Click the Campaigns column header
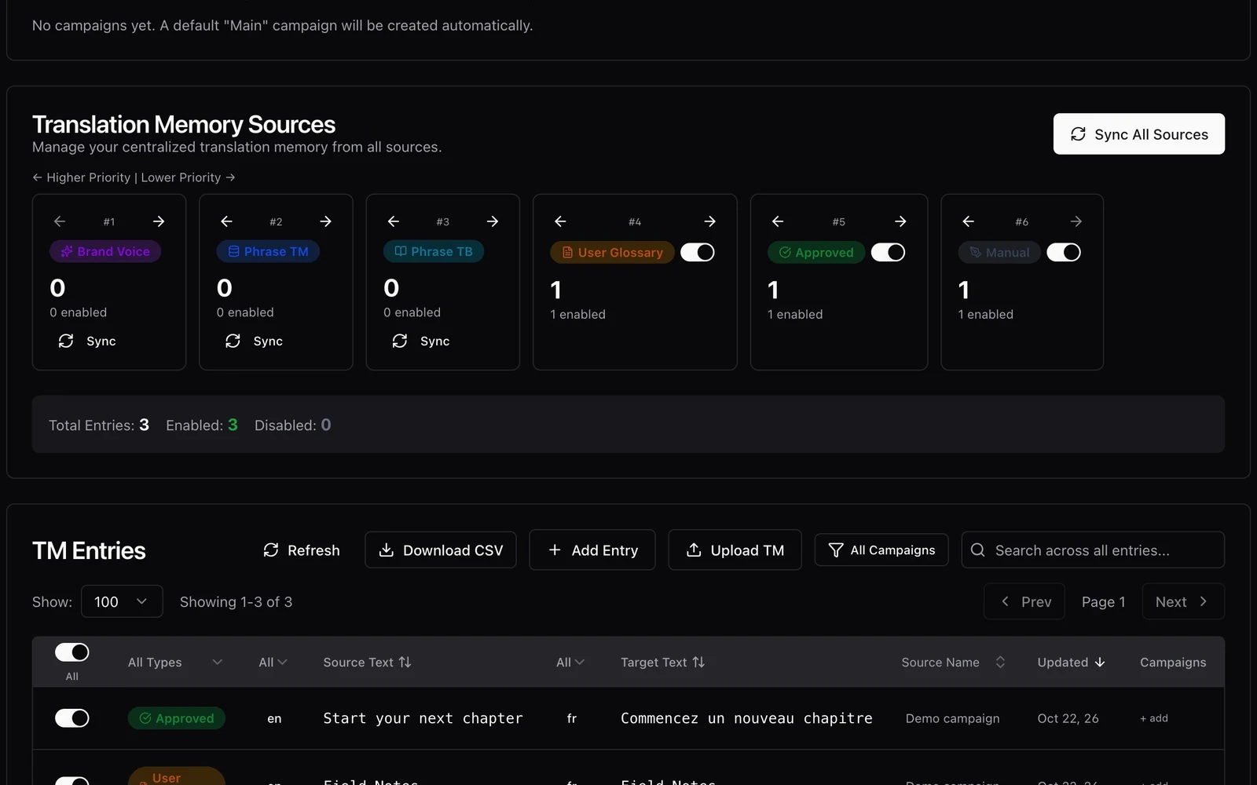 (1173, 663)
